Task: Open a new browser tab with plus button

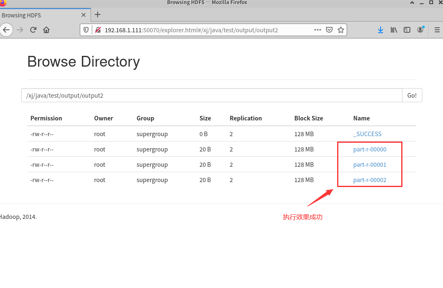Action: (x=98, y=14)
